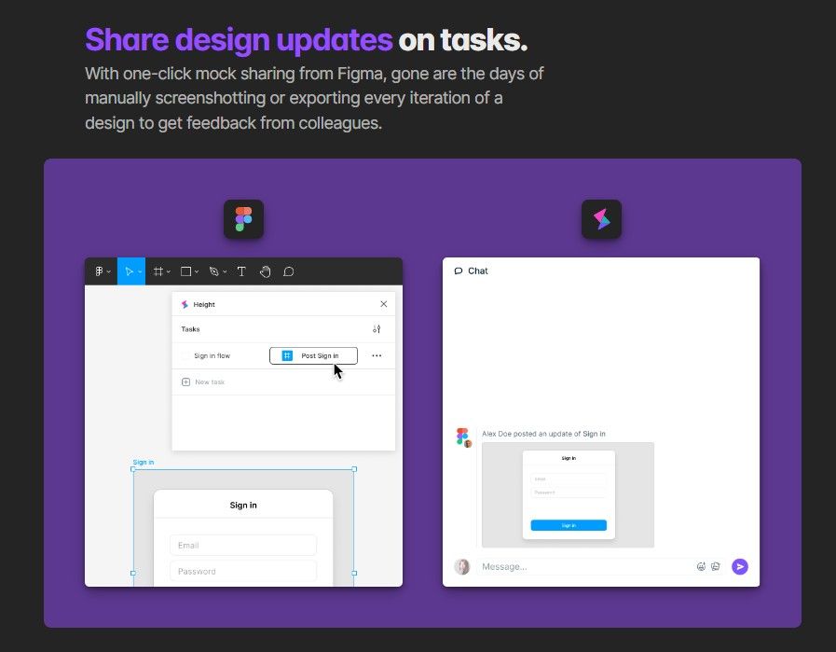The image size is (836, 652).
Task: Click the emoji icon in the message bar
Action: pos(701,566)
